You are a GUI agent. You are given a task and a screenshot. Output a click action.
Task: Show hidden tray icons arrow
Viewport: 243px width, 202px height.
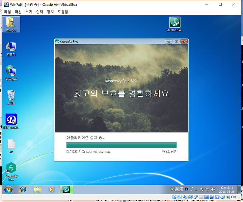click(196, 190)
